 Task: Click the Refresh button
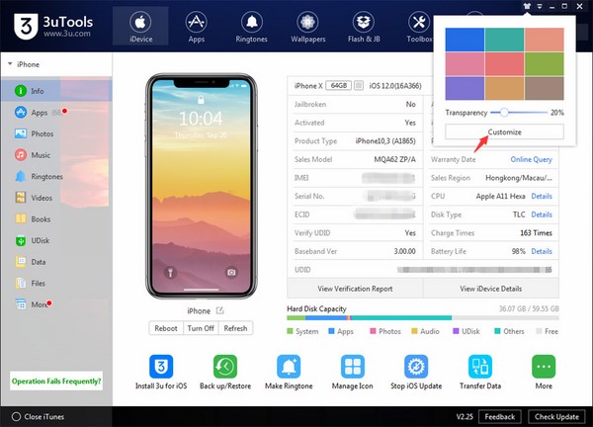[235, 328]
